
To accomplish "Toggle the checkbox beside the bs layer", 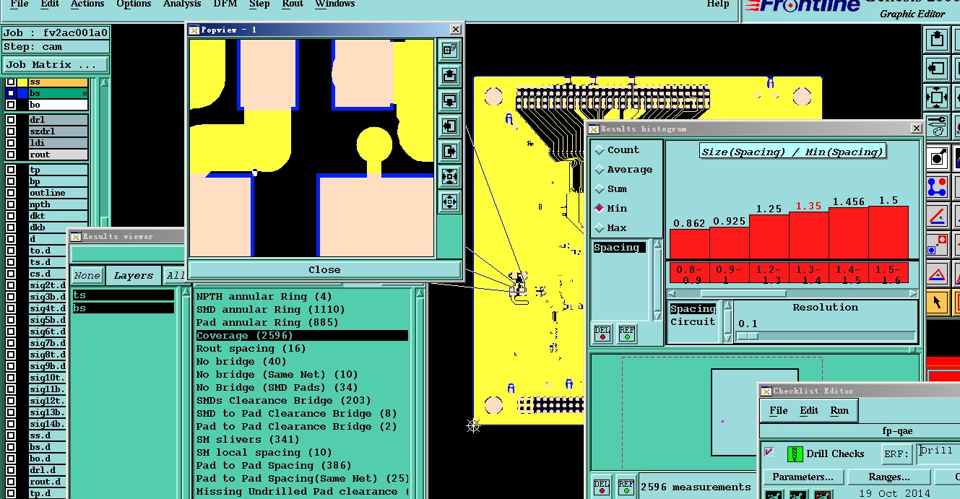I will pyautogui.click(x=11, y=94).
